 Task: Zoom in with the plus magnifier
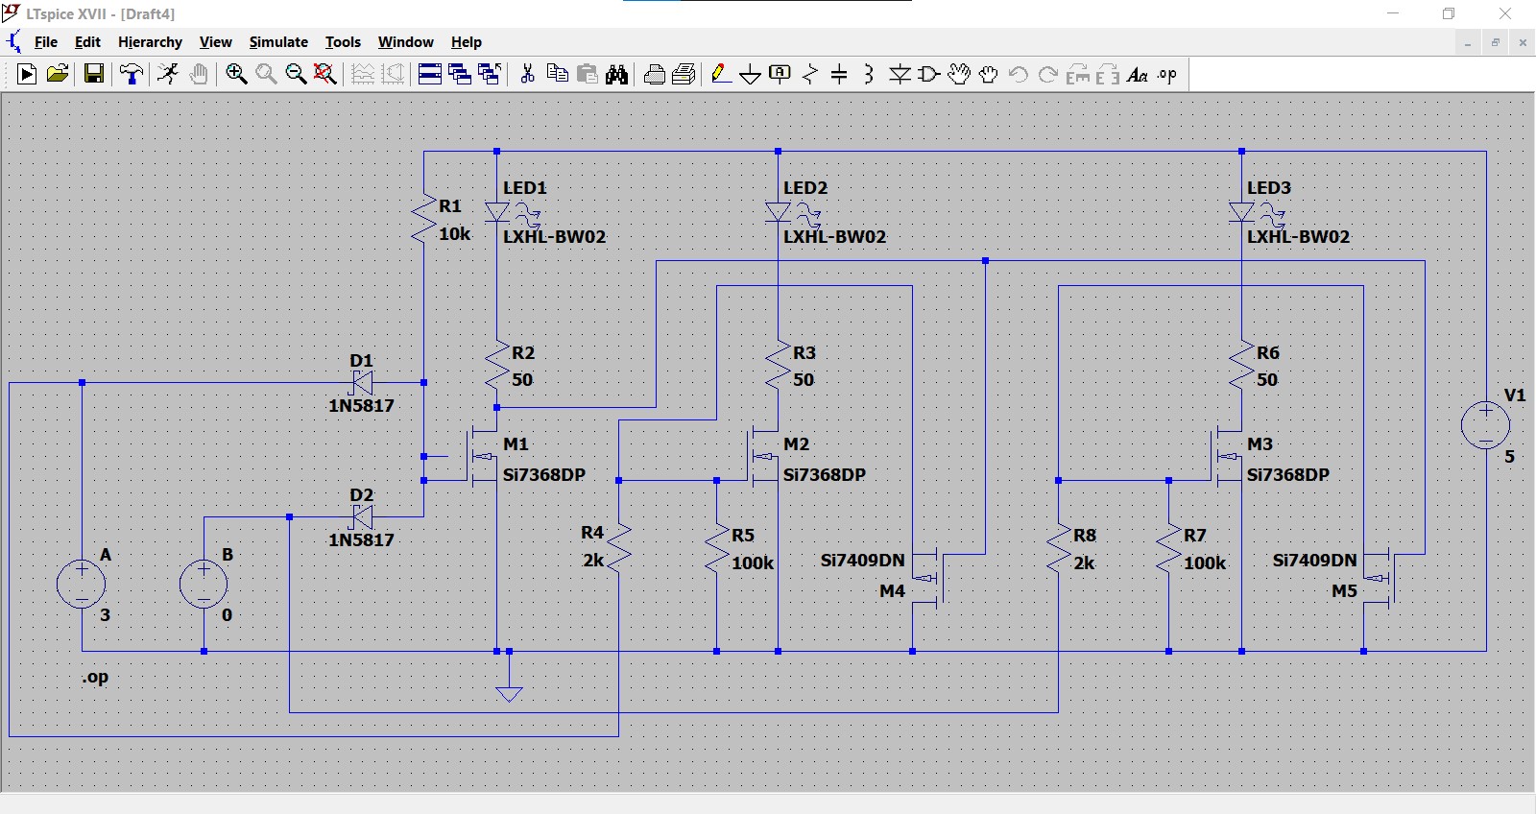(x=236, y=74)
